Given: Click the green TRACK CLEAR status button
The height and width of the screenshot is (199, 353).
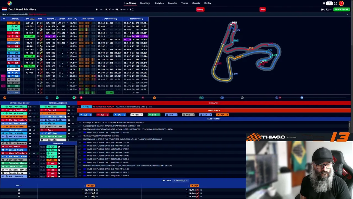Looking at the screenshot, I should tap(341, 9).
